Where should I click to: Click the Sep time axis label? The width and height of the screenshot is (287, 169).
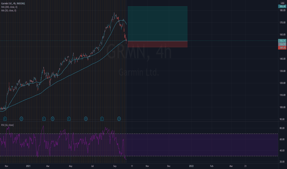pos(115,166)
